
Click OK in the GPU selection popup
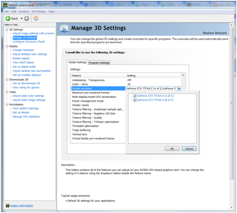172,148
